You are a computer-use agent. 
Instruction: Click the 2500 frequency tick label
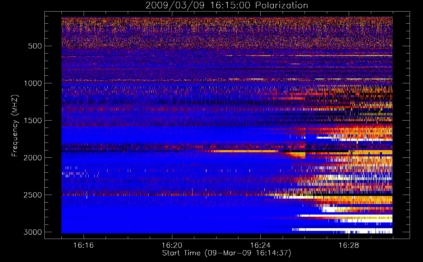point(33,195)
